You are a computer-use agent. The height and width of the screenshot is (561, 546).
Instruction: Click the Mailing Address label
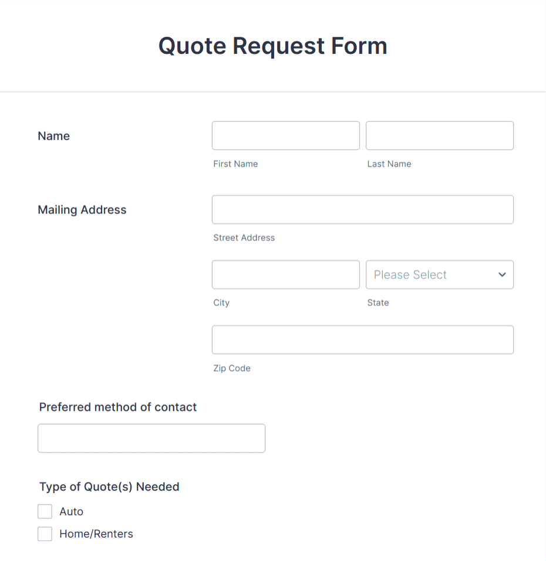pos(82,209)
